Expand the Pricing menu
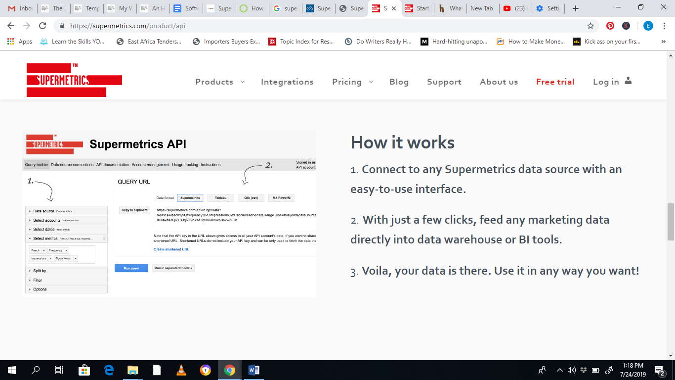Image resolution: width=675 pixels, height=380 pixels. pyautogui.click(x=353, y=82)
